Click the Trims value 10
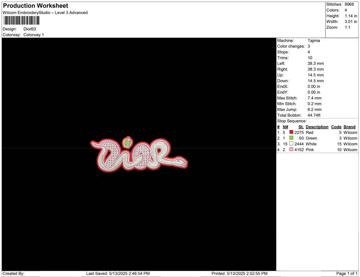 [x=310, y=57]
